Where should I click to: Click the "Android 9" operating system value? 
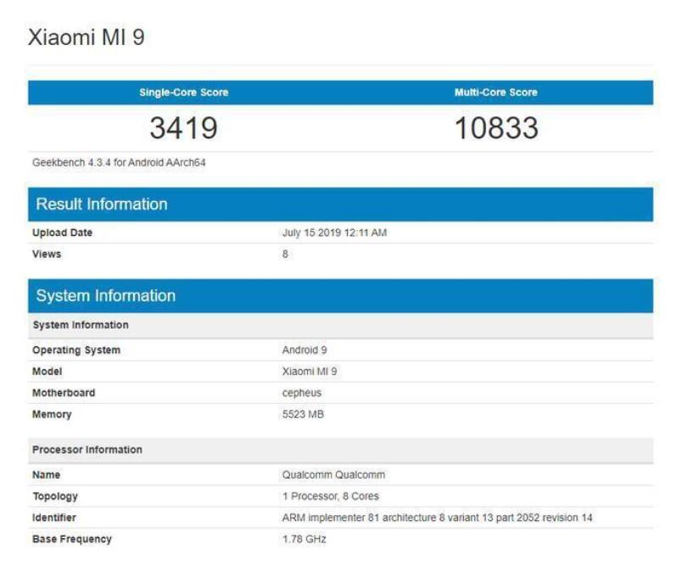tap(305, 350)
